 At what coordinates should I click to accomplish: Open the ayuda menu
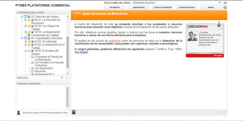(x=211, y=7)
